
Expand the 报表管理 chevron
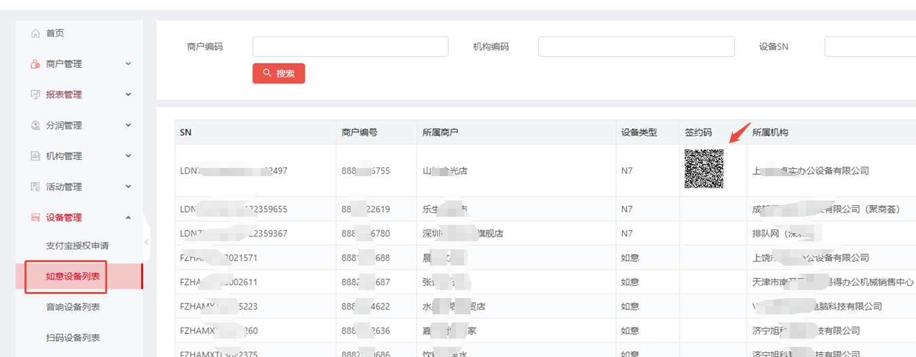128,95
